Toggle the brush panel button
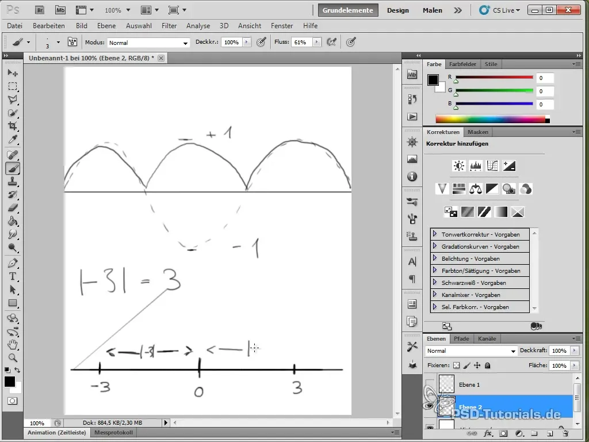 tap(72, 42)
